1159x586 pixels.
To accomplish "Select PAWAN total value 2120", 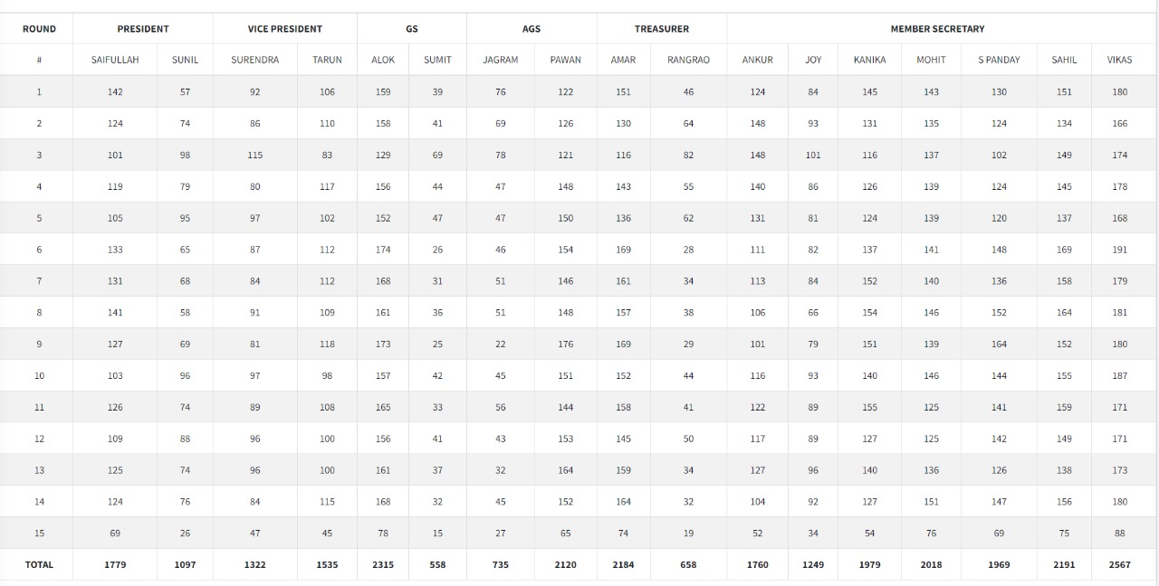I will (x=565, y=564).
